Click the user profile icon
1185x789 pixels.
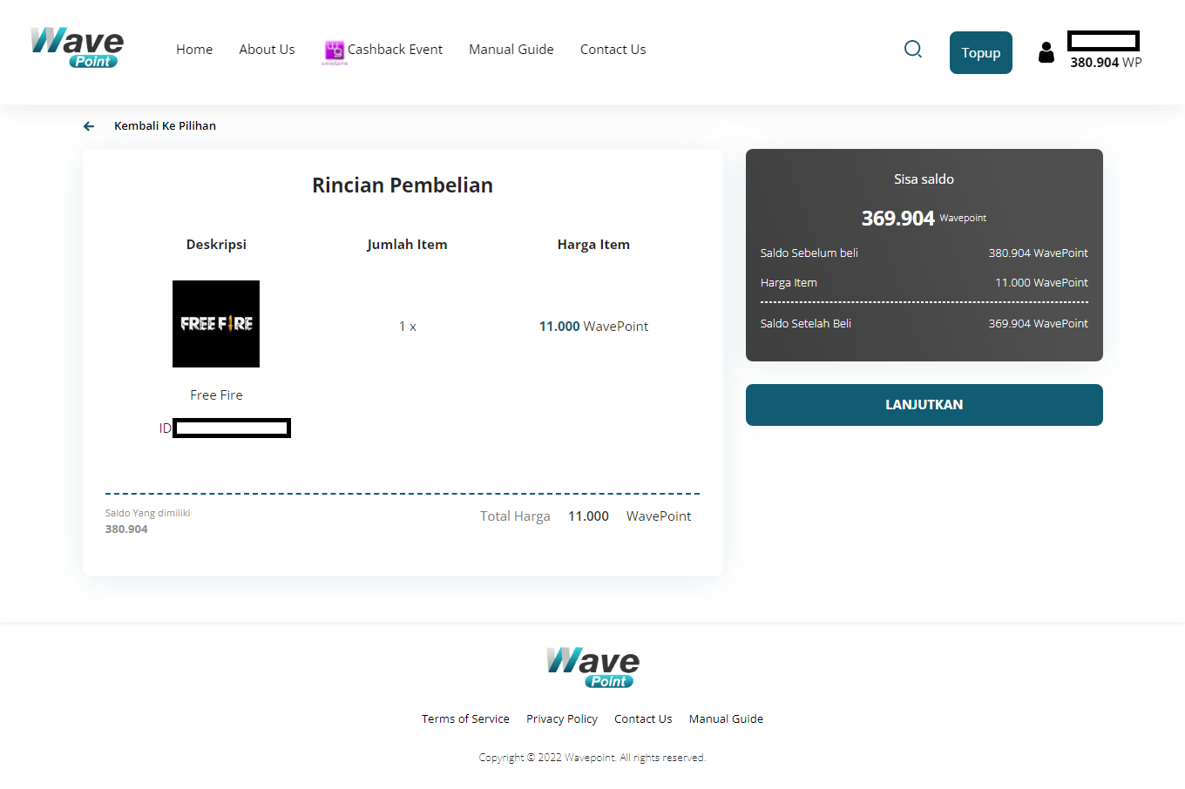coord(1046,53)
